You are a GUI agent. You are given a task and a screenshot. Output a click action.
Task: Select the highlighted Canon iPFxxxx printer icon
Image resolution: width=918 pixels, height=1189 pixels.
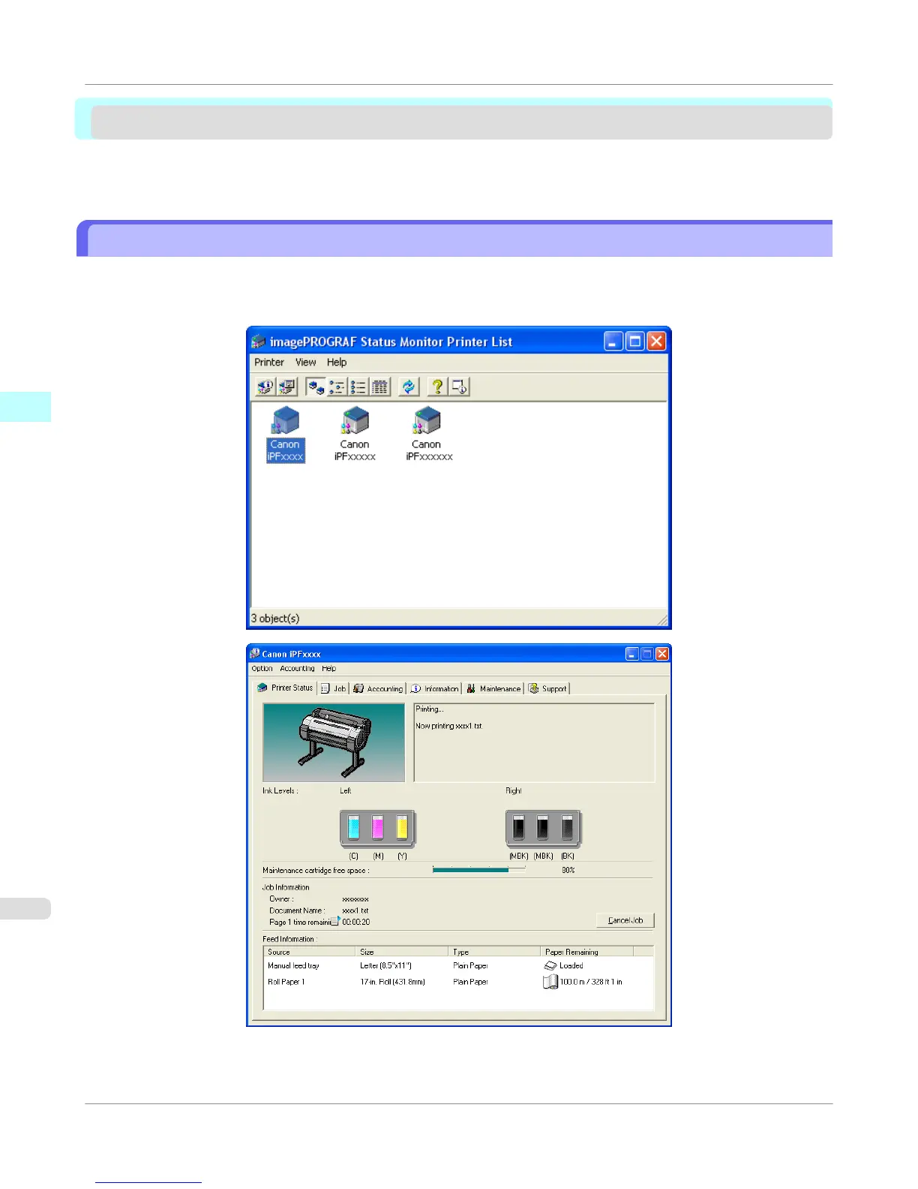286,435
